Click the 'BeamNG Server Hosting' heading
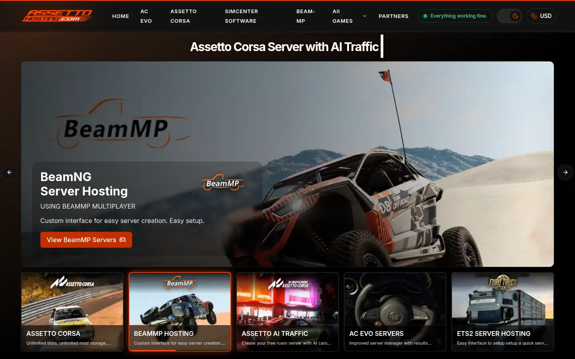575x359 pixels. point(84,184)
